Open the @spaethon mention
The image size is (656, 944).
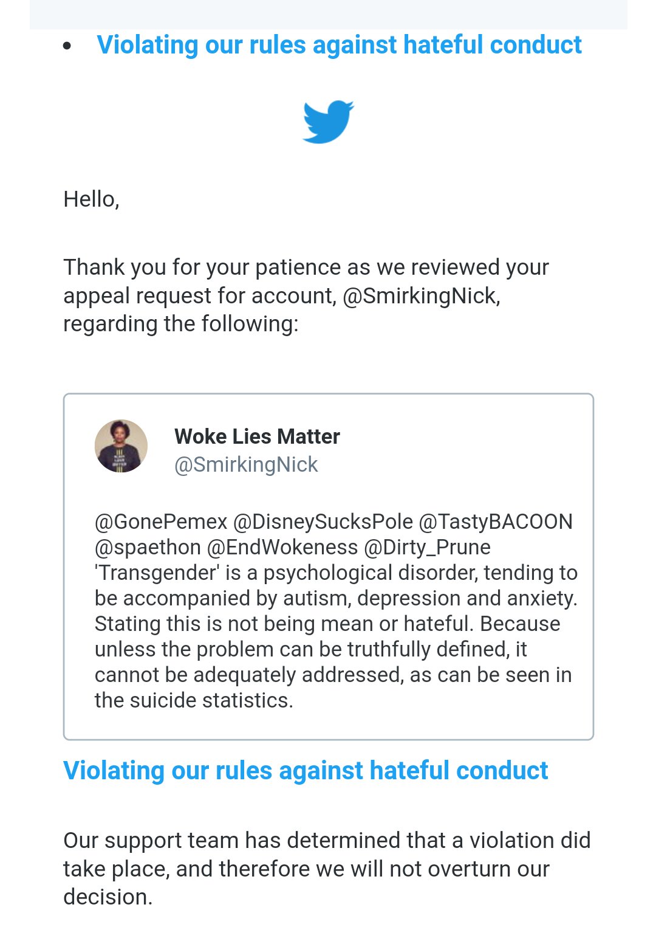(148, 547)
